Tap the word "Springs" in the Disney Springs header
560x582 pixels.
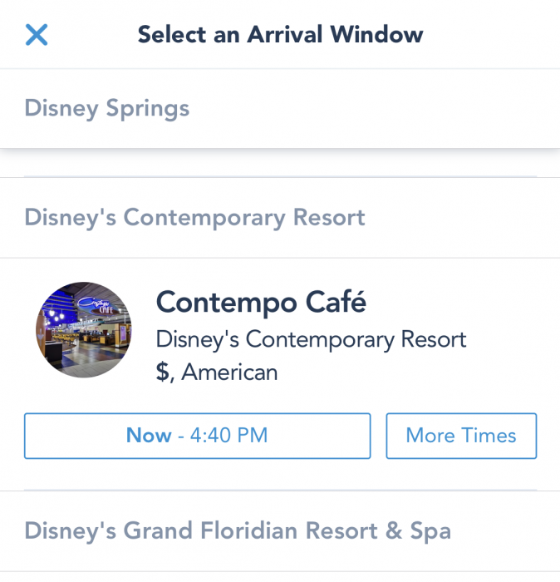(x=148, y=109)
